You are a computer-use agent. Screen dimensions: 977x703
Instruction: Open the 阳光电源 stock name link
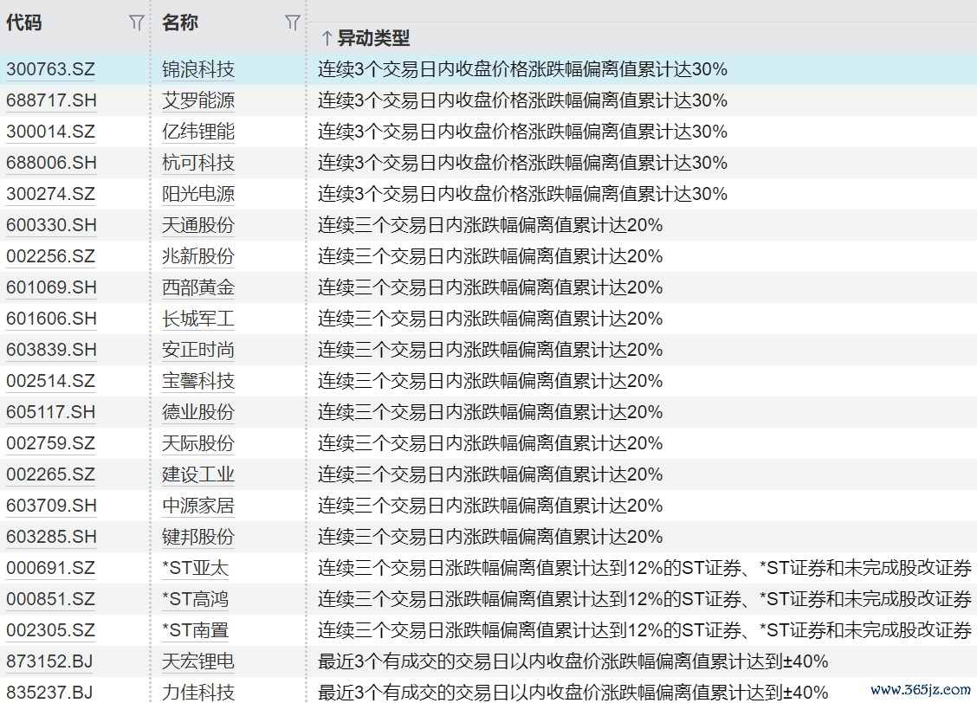pyautogui.click(x=198, y=194)
